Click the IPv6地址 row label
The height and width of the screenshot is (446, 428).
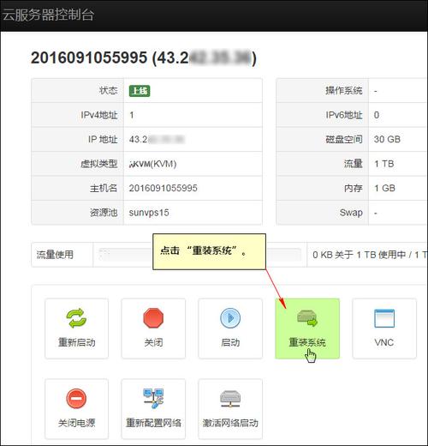pos(344,115)
